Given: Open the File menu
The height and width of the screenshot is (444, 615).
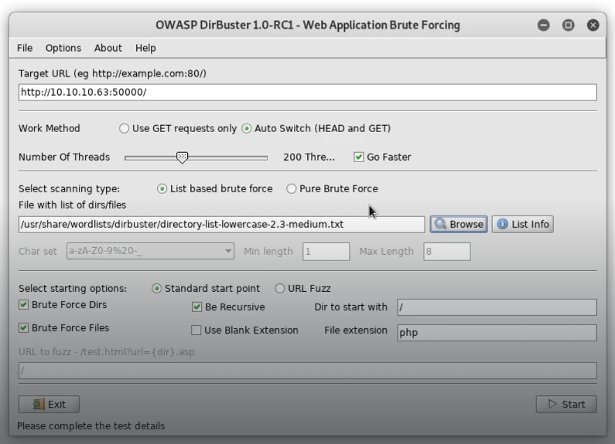Looking at the screenshot, I should [x=25, y=48].
